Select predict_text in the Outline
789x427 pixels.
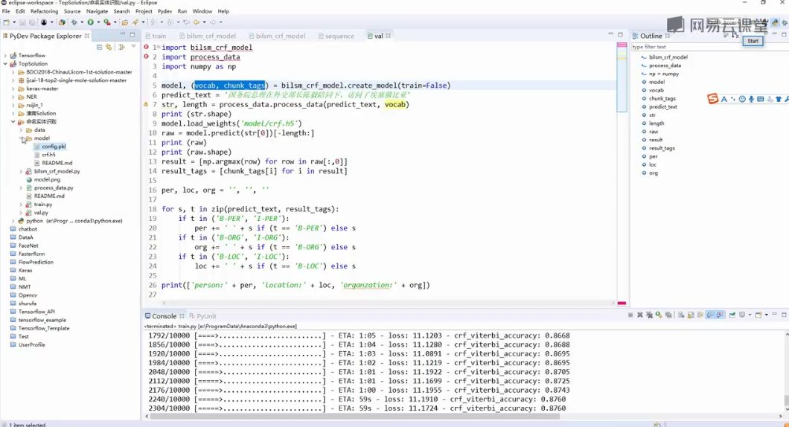[x=662, y=106]
